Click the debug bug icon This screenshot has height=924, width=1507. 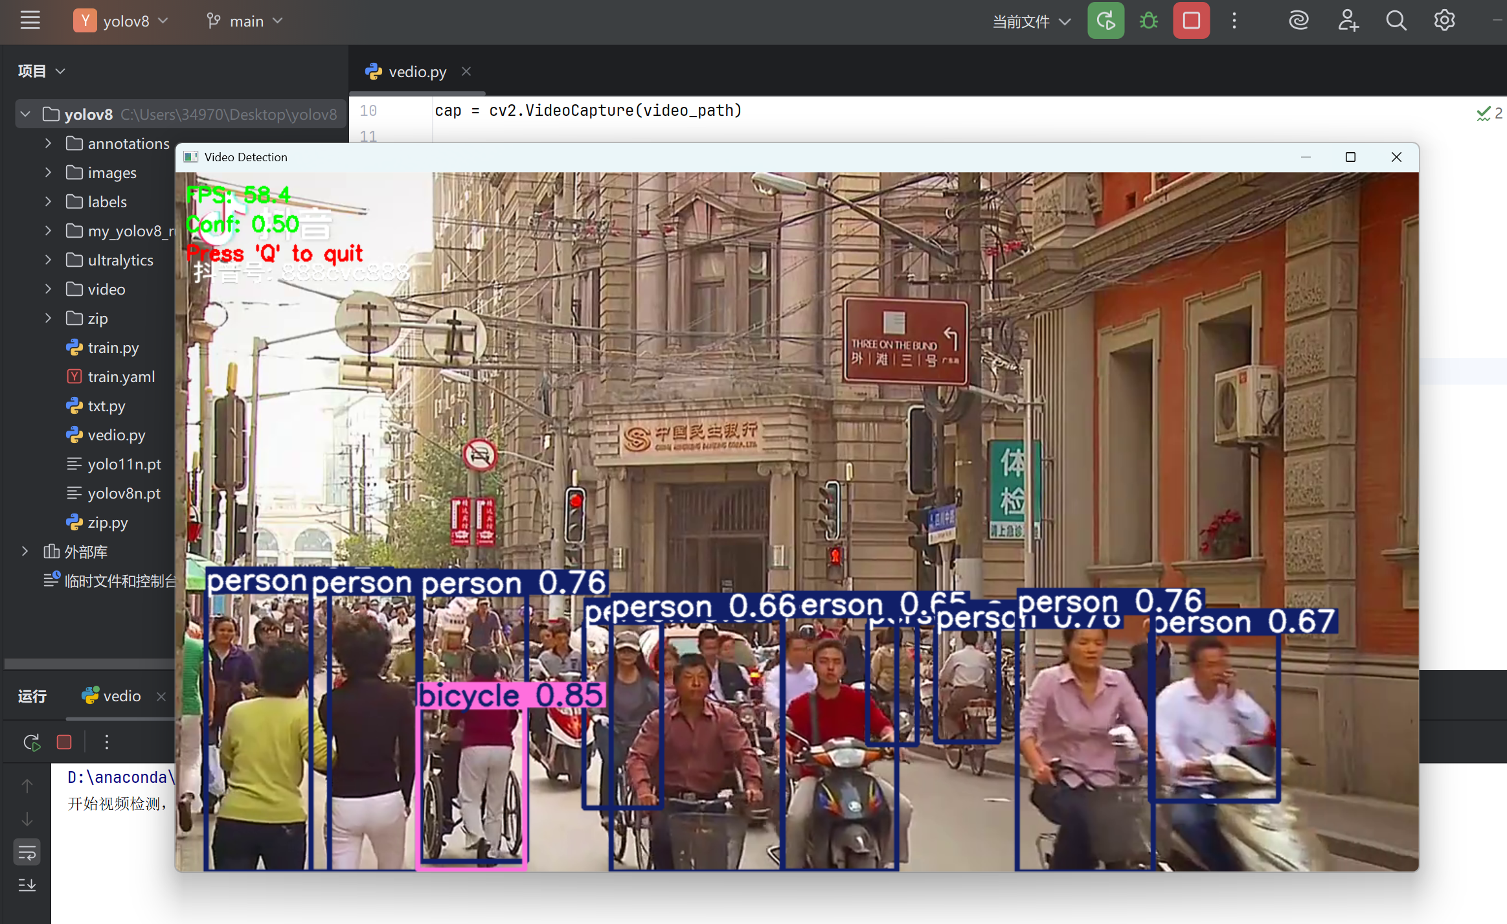1149,21
